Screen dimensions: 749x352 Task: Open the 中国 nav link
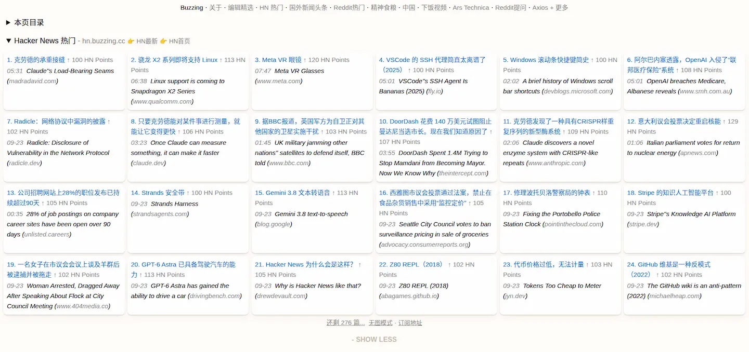409,8
